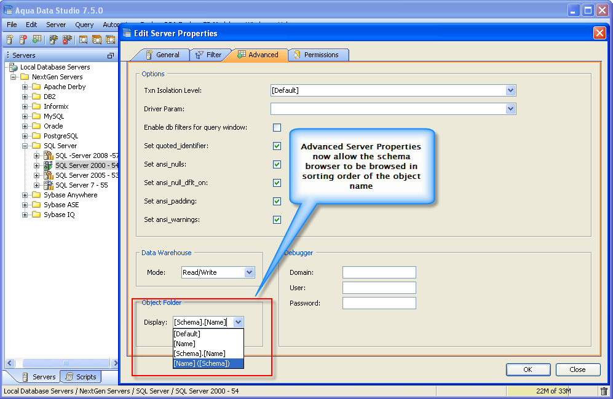Click the Close button in dialog

(578, 369)
